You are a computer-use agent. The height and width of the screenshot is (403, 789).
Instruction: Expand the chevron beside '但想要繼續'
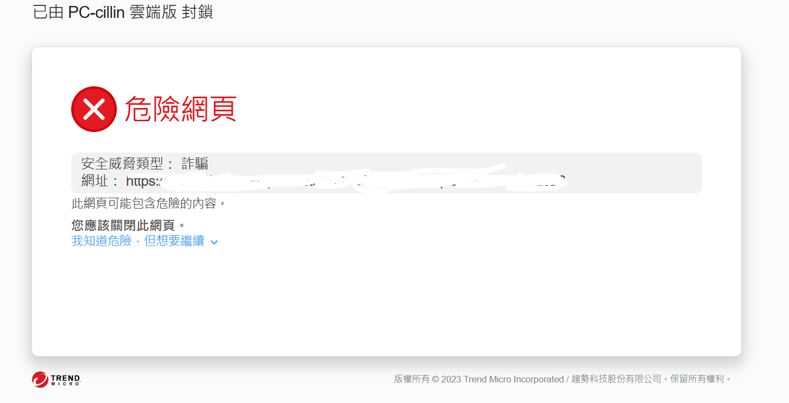[x=214, y=242]
